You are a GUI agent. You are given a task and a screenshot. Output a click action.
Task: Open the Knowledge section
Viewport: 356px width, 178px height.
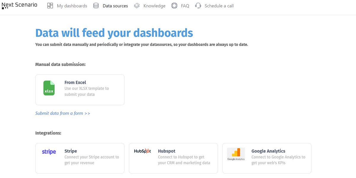(x=154, y=6)
